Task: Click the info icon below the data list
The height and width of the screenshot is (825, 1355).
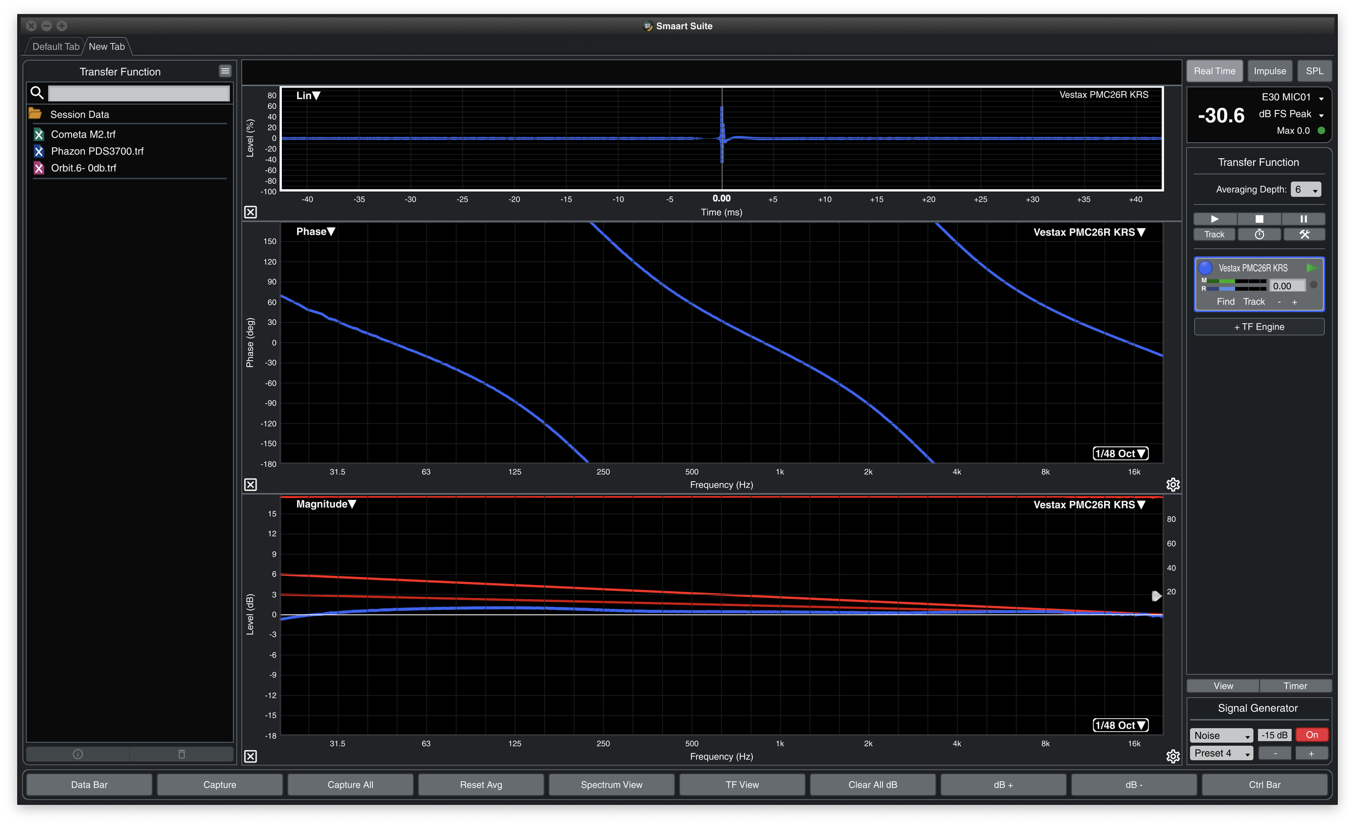Action: (78, 753)
